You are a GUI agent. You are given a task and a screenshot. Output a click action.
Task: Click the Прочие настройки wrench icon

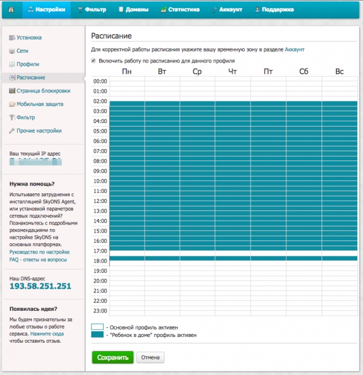(x=12, y=131)
